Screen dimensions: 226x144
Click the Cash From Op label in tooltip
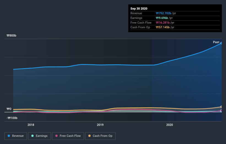point(140,27)
